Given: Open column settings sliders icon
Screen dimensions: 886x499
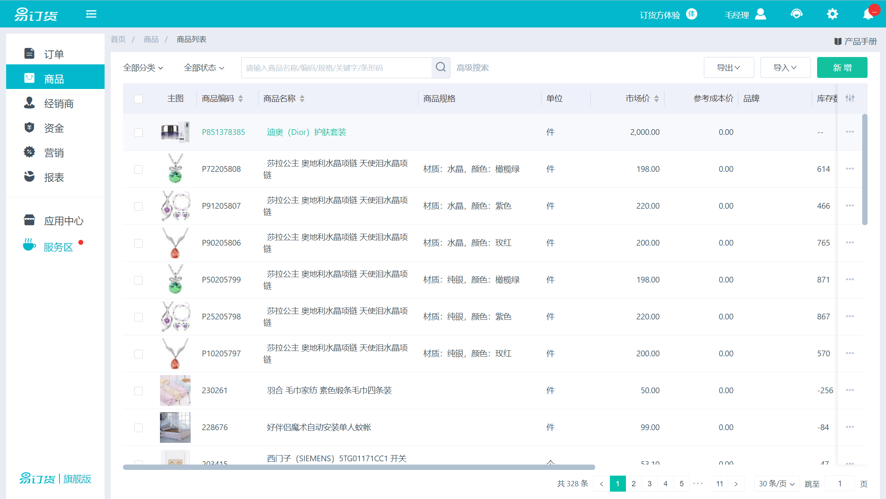Looking at the screenshot, I should pyautogui.click(x=850, y=98).
